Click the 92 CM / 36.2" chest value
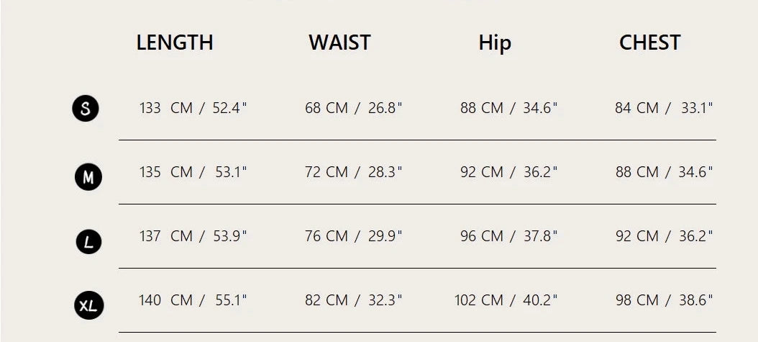The width and height of the screenshot is (758, 342). (664, 236)
